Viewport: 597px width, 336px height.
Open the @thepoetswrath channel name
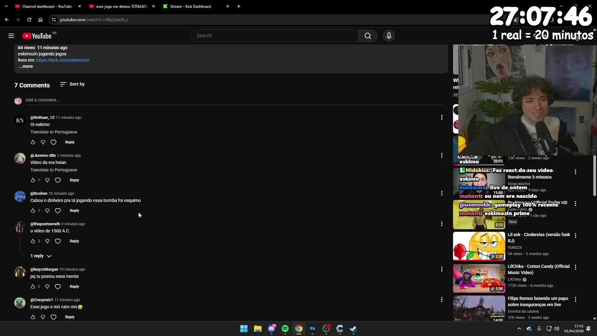click(45, 224)
